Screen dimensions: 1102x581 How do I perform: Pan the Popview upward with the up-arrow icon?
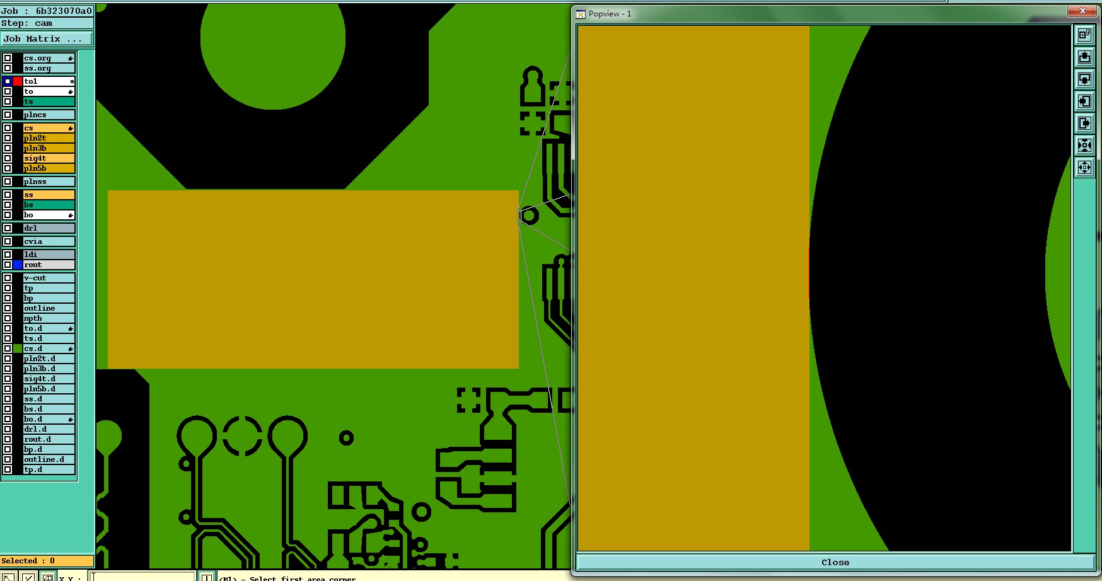(1084, 57)
